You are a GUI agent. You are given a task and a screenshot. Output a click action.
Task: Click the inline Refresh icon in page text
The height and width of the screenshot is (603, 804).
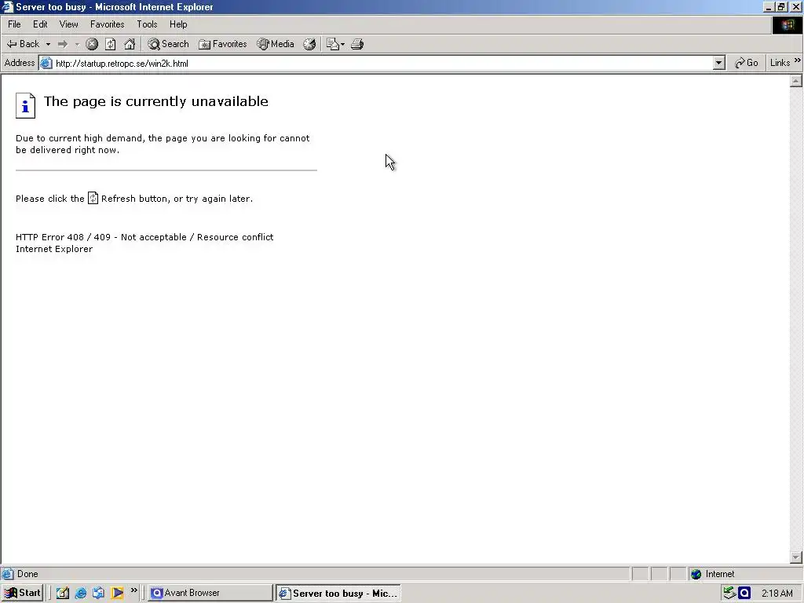pyautogui.click(x=93, y=198)
